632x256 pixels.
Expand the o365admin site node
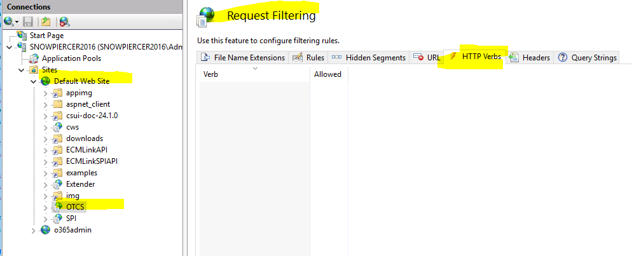pyautogui.click(x=34, y=231)
